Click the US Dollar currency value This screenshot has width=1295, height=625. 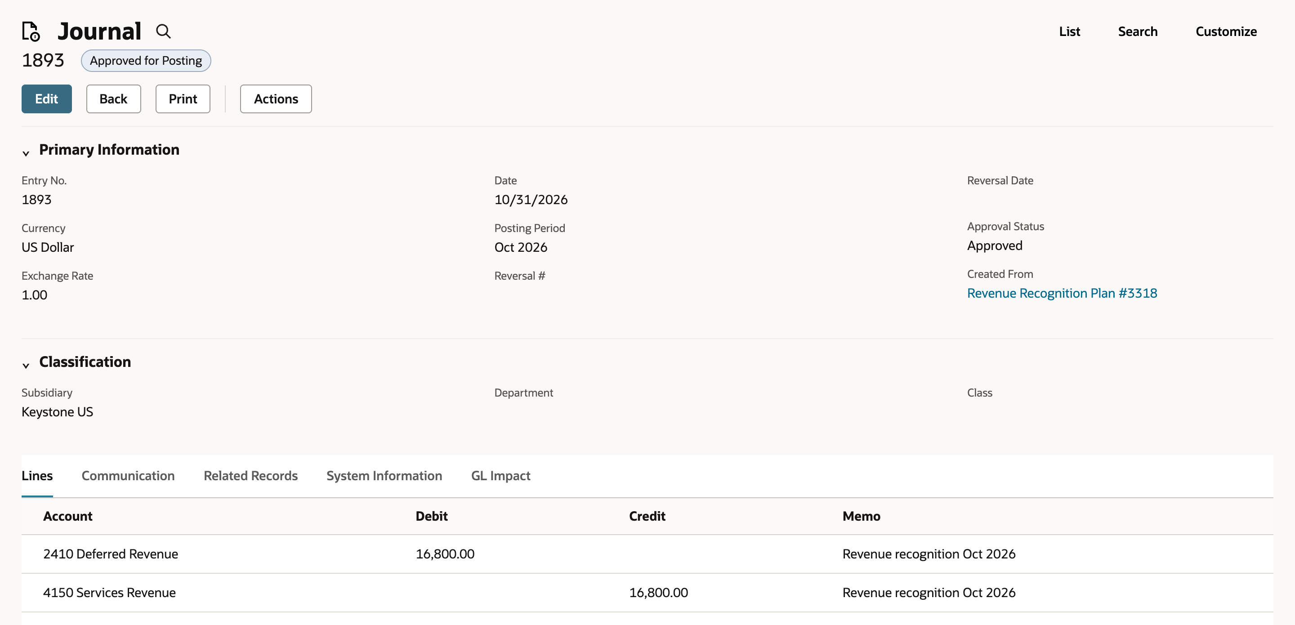click(48, 247)
